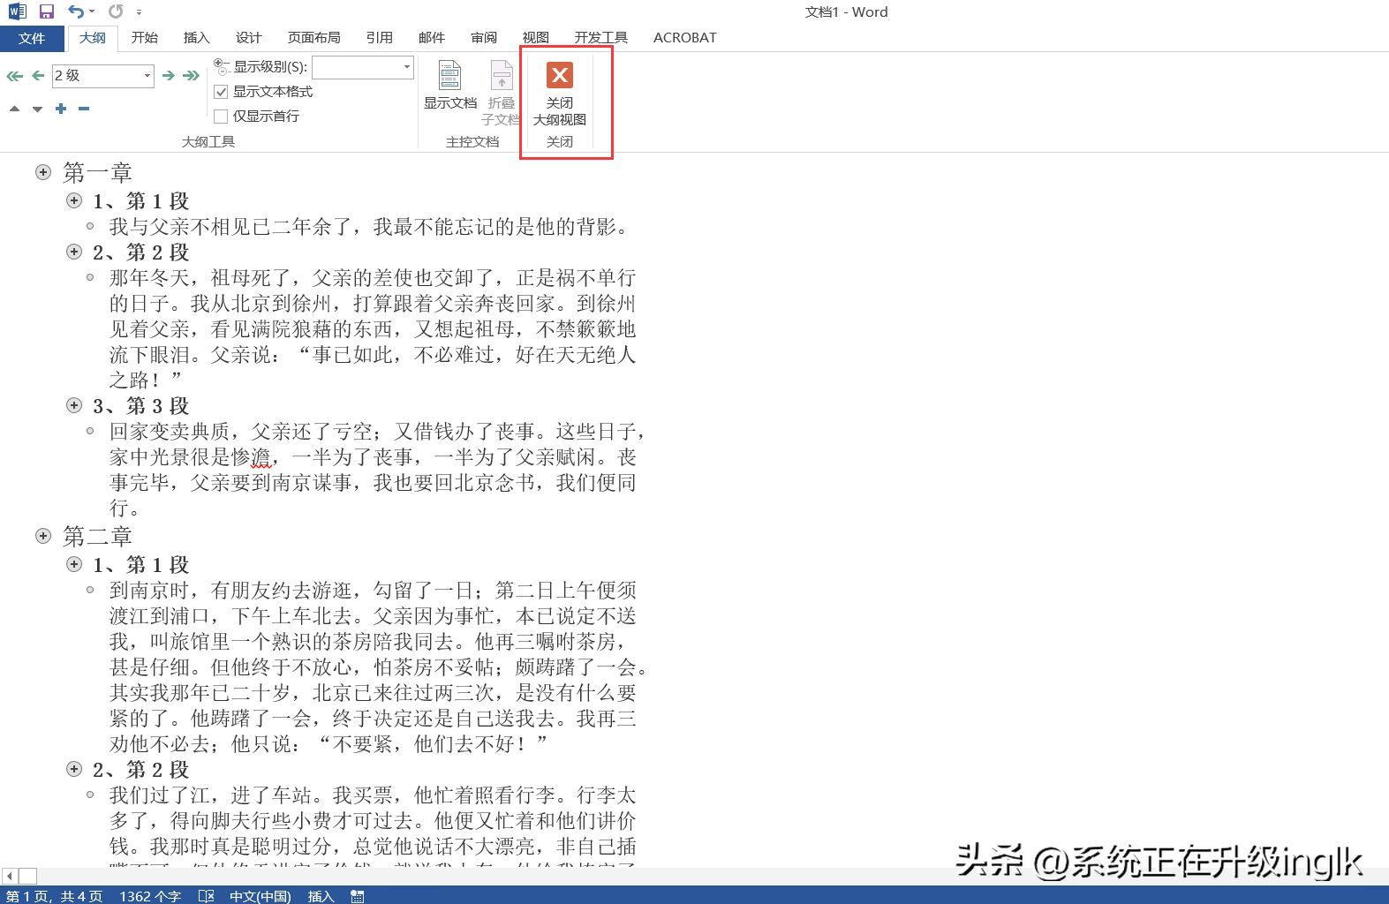The image size is (1389, 904).
Task: Select body bullet of 我与父亲不相见 paragraph
Action: click(x=90, y=227)
